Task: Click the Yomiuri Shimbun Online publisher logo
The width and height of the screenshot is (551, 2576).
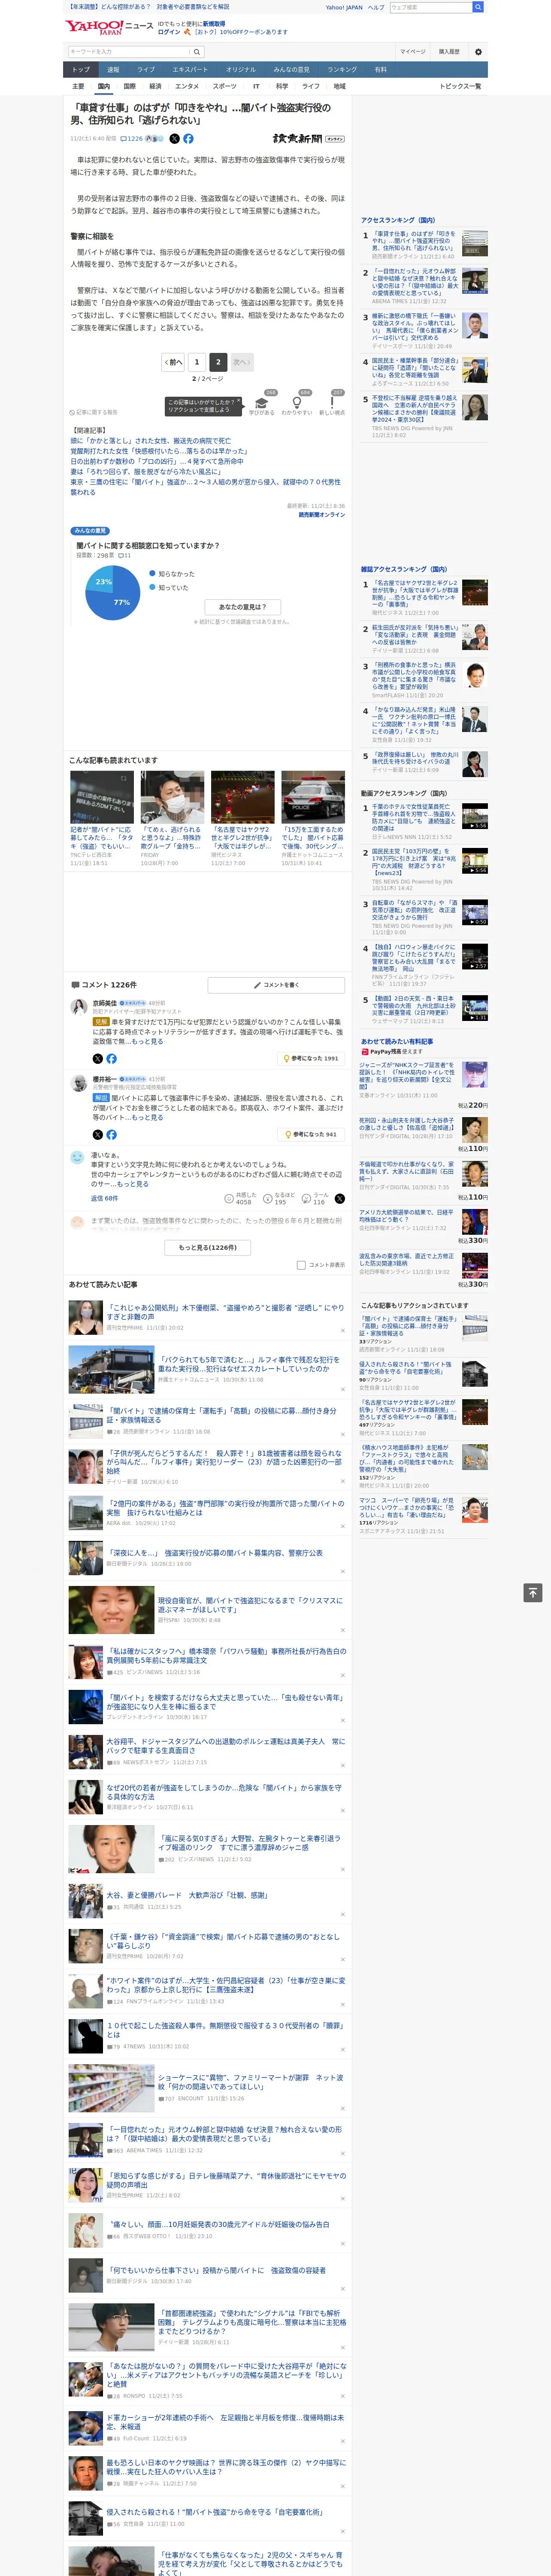Action: point(308,139)
